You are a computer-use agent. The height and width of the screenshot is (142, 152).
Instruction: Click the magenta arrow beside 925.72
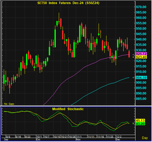[x=133, y=55]
